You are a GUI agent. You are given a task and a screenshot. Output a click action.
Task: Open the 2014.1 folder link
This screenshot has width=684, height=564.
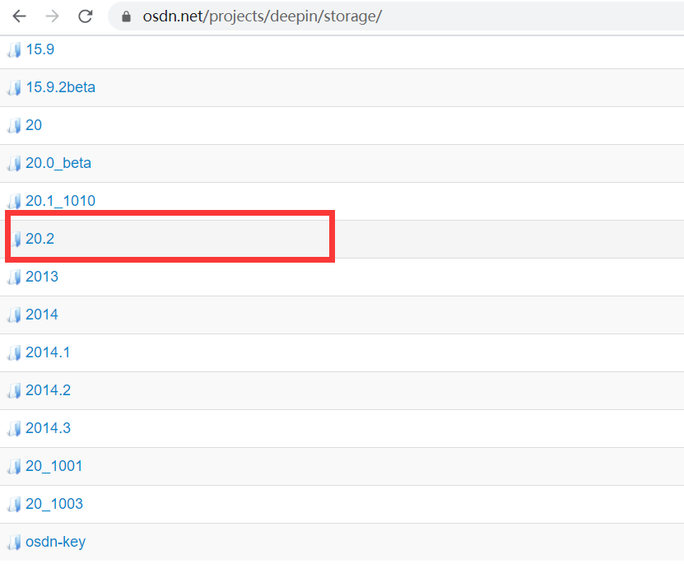[x=48, y=352]
